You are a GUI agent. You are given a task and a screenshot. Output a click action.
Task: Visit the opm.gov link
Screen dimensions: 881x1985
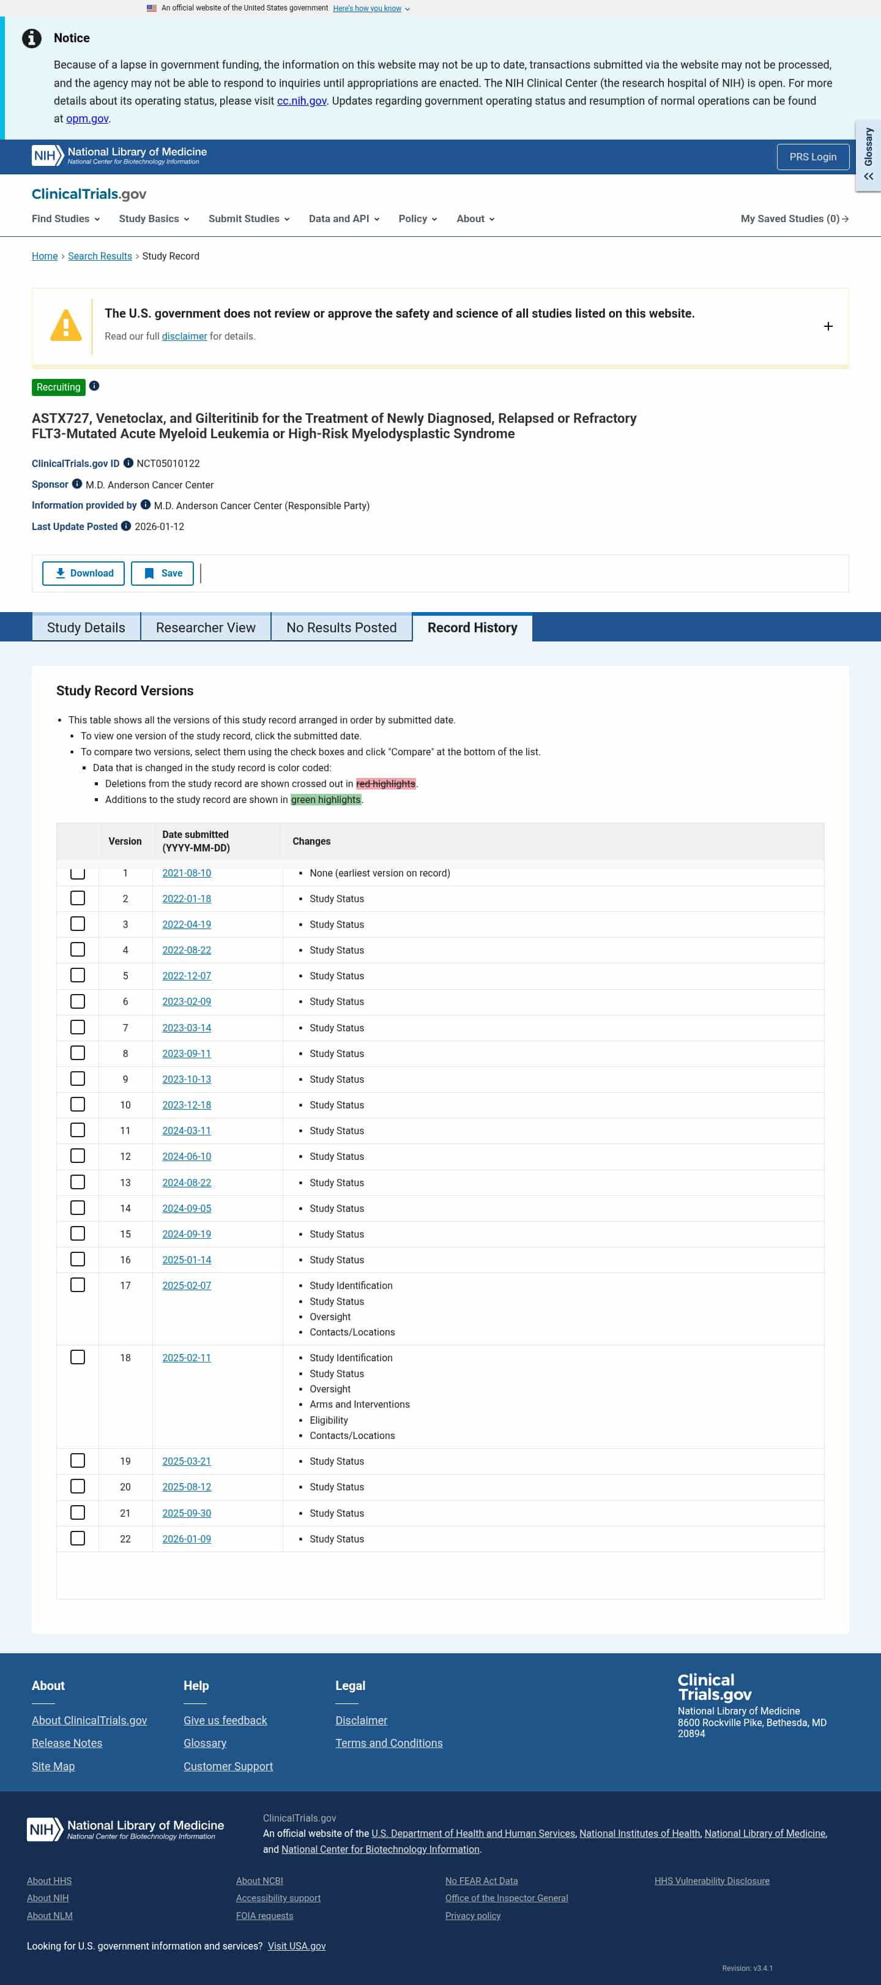pos(87,119)
